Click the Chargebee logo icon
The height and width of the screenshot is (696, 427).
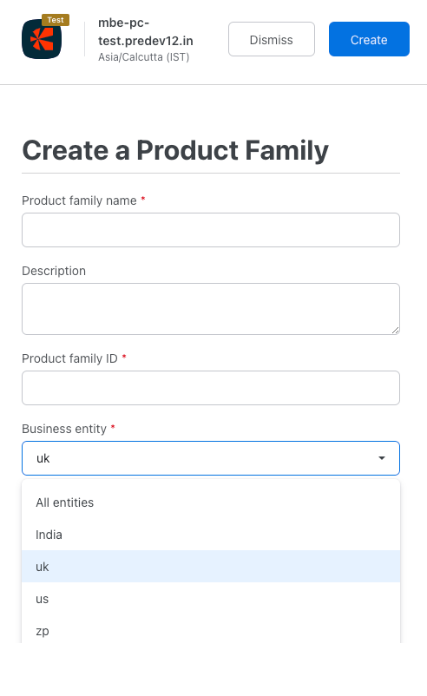(x=42, y=39)
